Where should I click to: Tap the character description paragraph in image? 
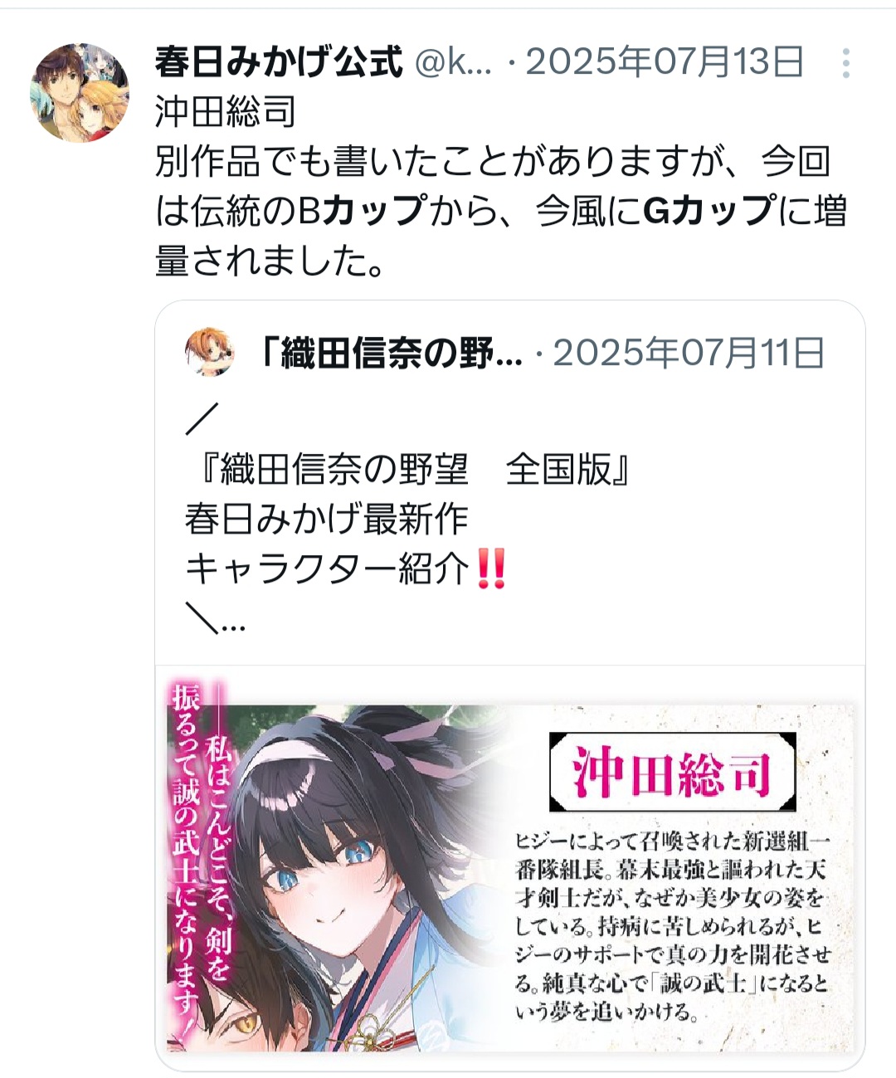click(672, 925)
